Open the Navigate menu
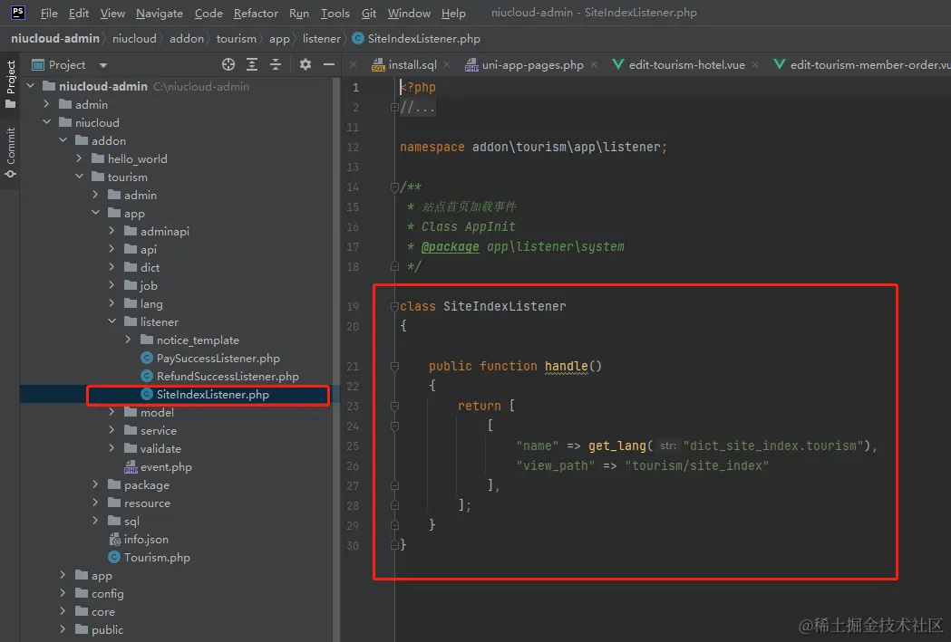Viewport: 951px width, 642px height. click(x=160, y=13)
